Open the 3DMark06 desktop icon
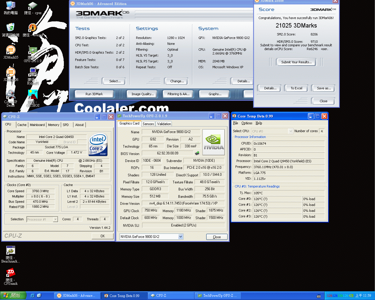Viewport: 375px width, 300px height. pos(11,75)
